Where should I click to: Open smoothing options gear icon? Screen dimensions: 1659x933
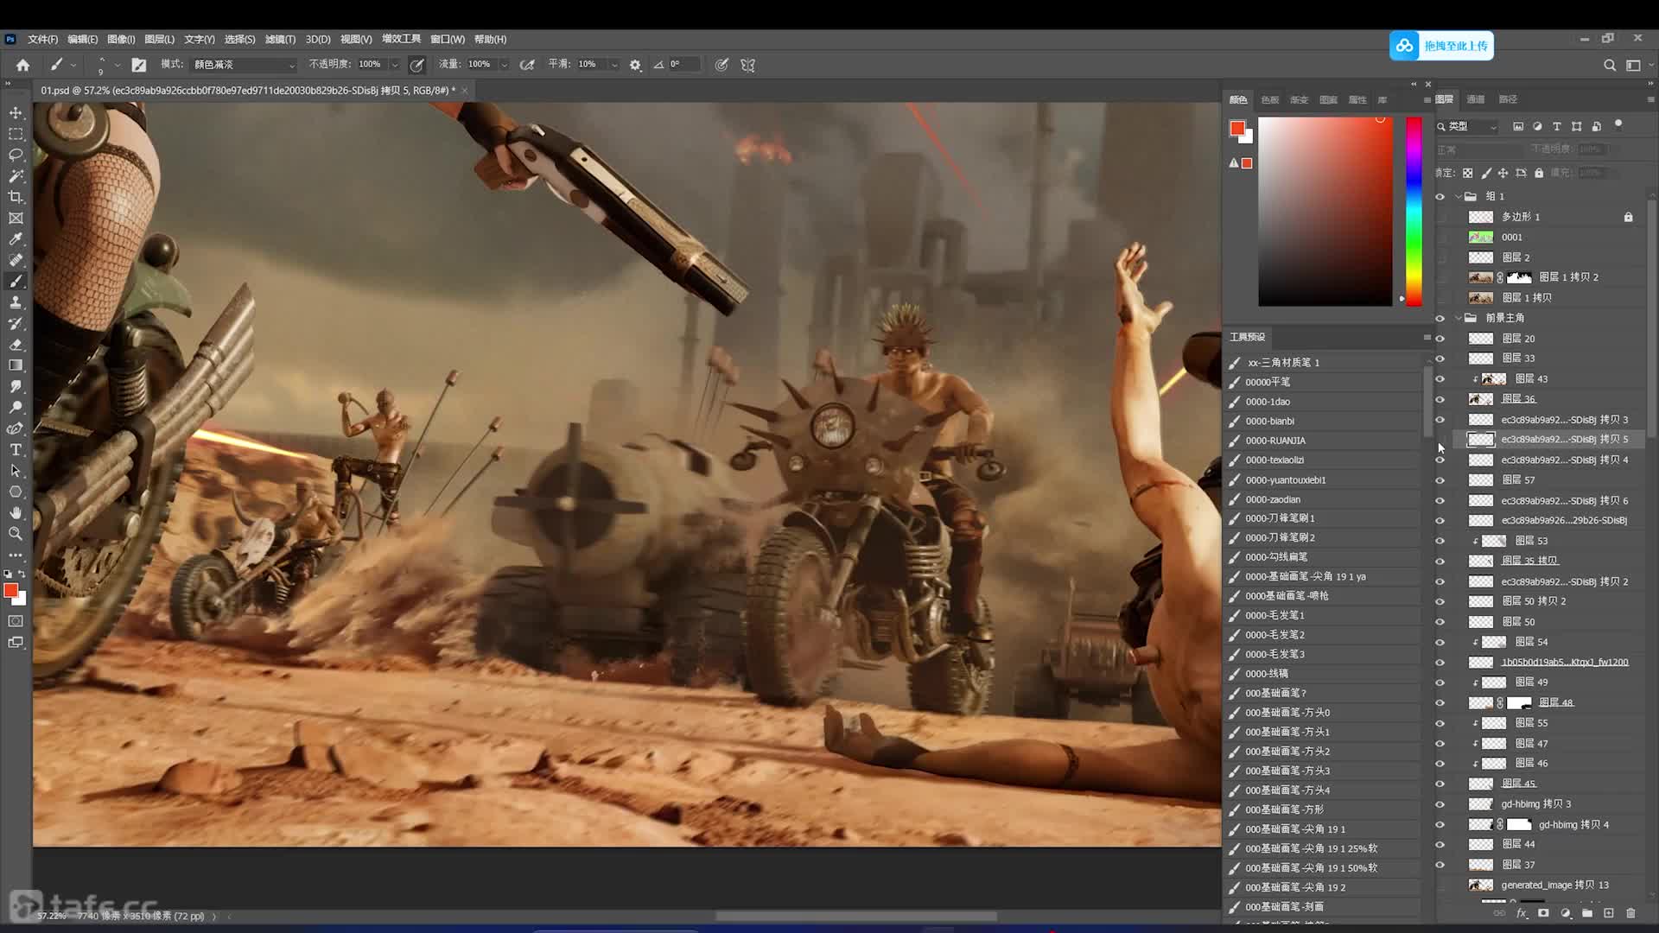[x=635, y=65]
